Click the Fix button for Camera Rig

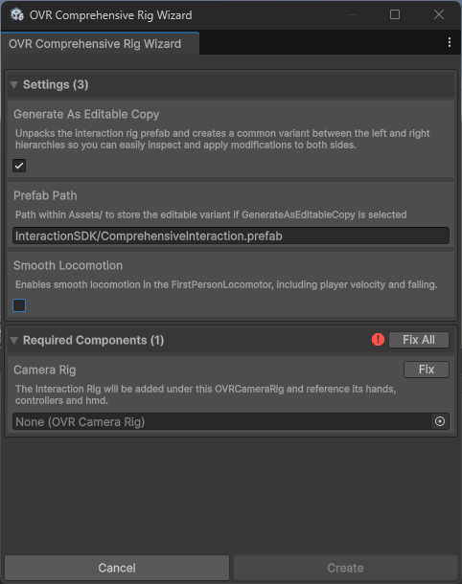click(427, 370)
